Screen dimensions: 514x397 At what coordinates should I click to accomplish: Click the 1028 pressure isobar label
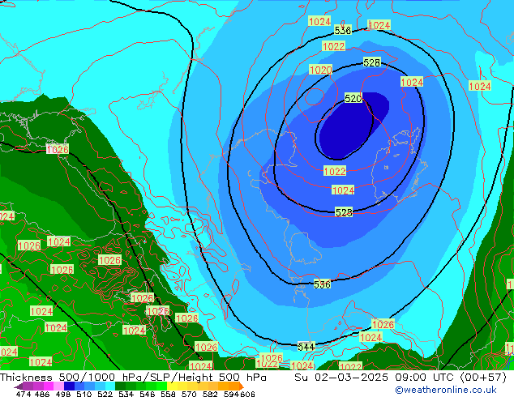pyautogui.click(x=186, y=318)
